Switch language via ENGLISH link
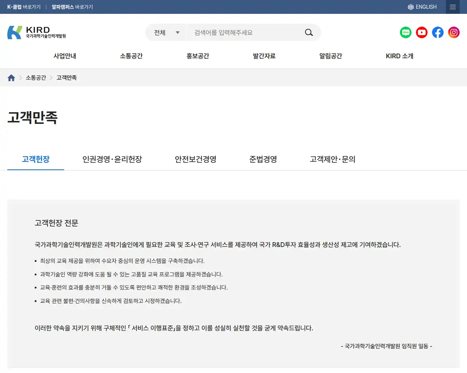Screen dimensions: 467x373 point(426,7)
